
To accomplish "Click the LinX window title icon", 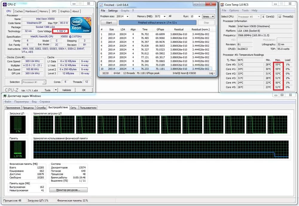I will 101,5.
